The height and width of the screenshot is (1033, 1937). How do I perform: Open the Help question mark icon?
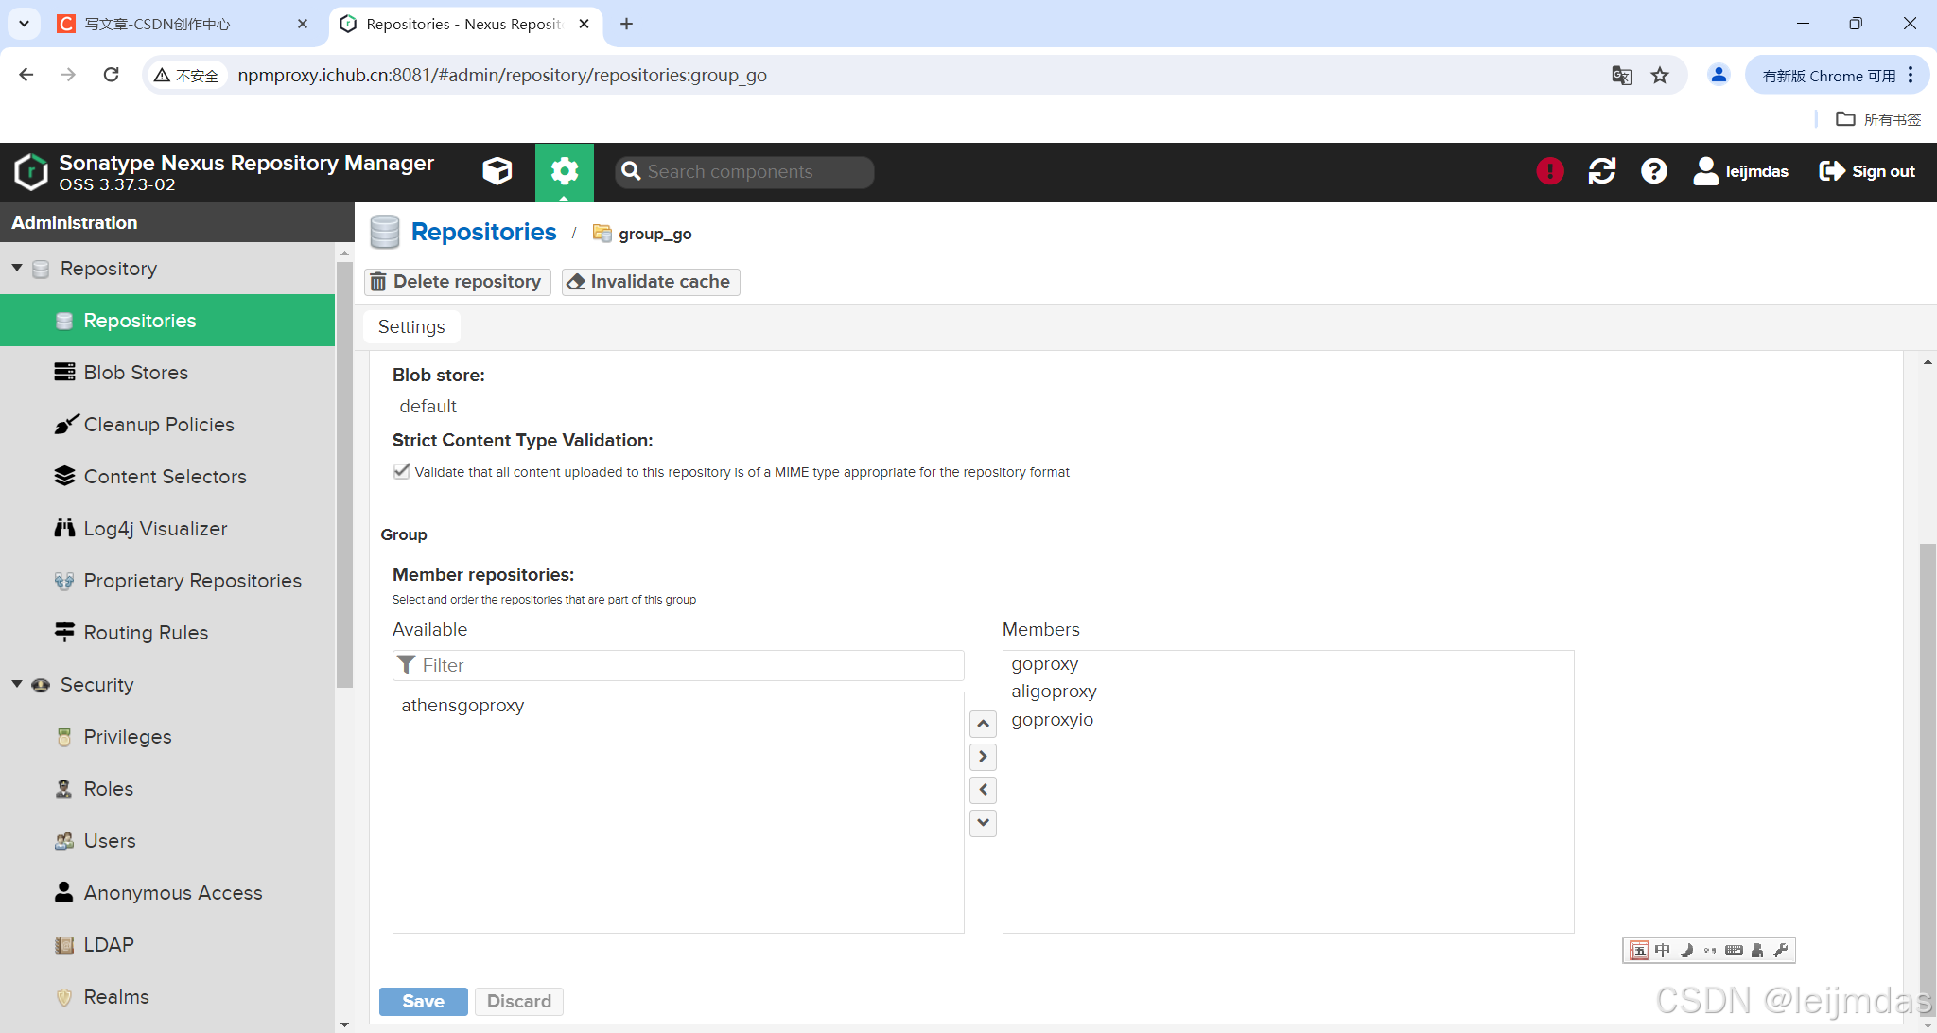(1653, 171)
